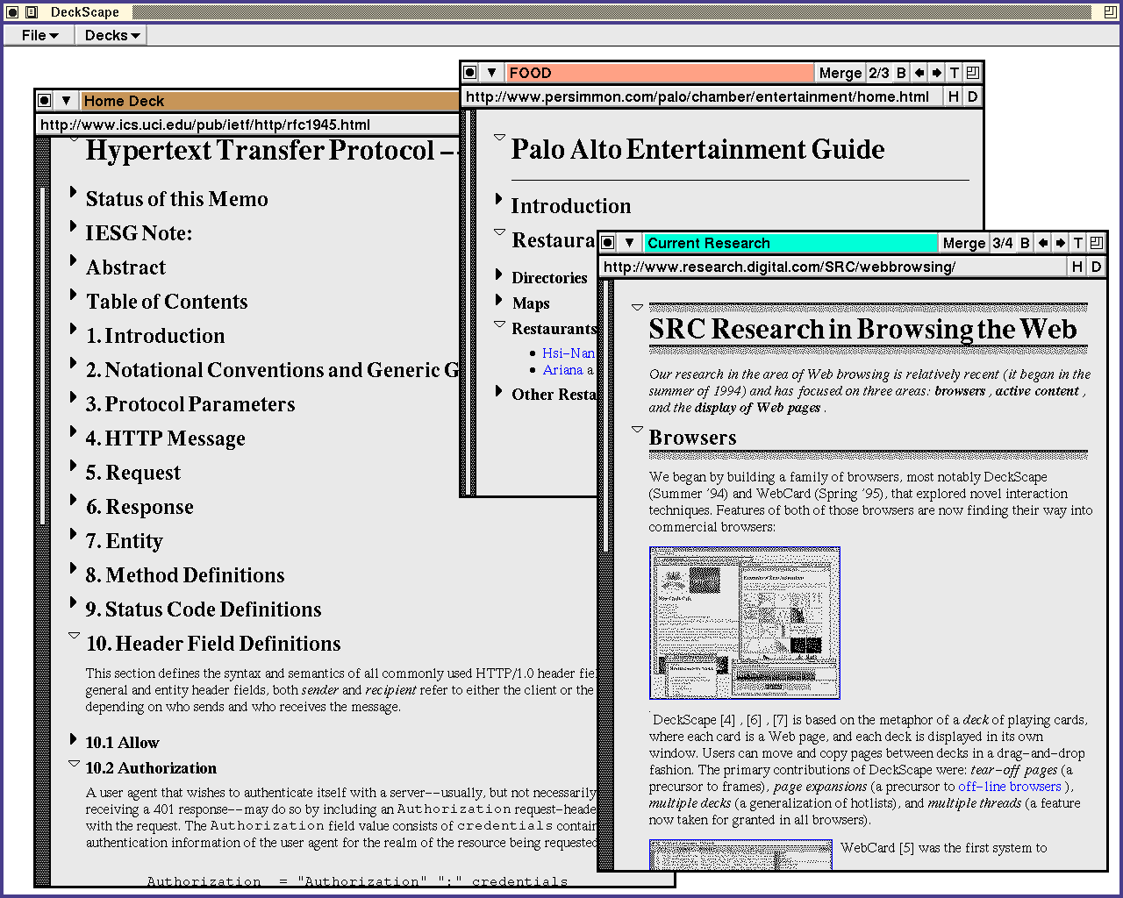
Task: Expand the 10.1 Allow subsection
Action: click(74, 739)
